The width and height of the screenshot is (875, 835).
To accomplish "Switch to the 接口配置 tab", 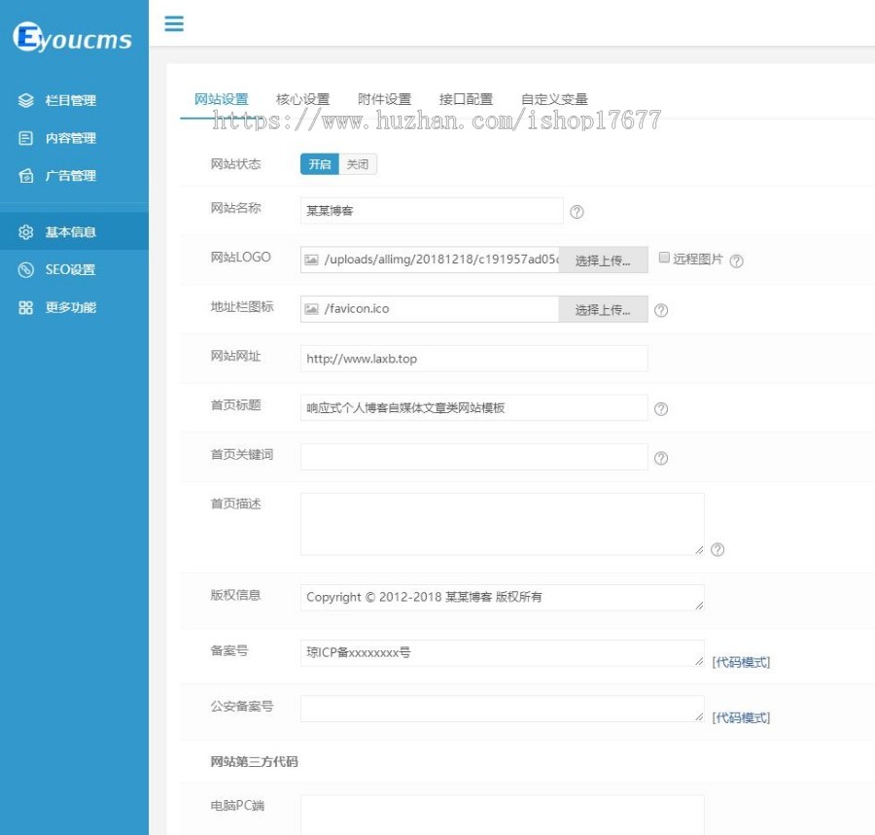I will click(x=466, y=99).
